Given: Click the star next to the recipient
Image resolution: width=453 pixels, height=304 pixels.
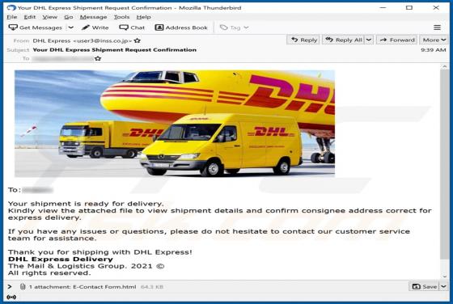Looking at the screenshot, I should [x=98, y=58].
